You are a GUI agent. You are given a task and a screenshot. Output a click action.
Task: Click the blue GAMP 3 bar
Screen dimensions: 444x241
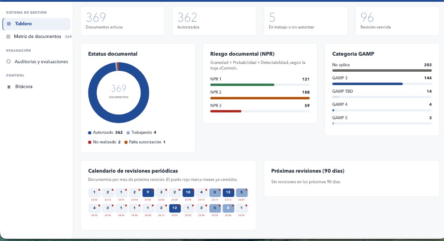367,84
